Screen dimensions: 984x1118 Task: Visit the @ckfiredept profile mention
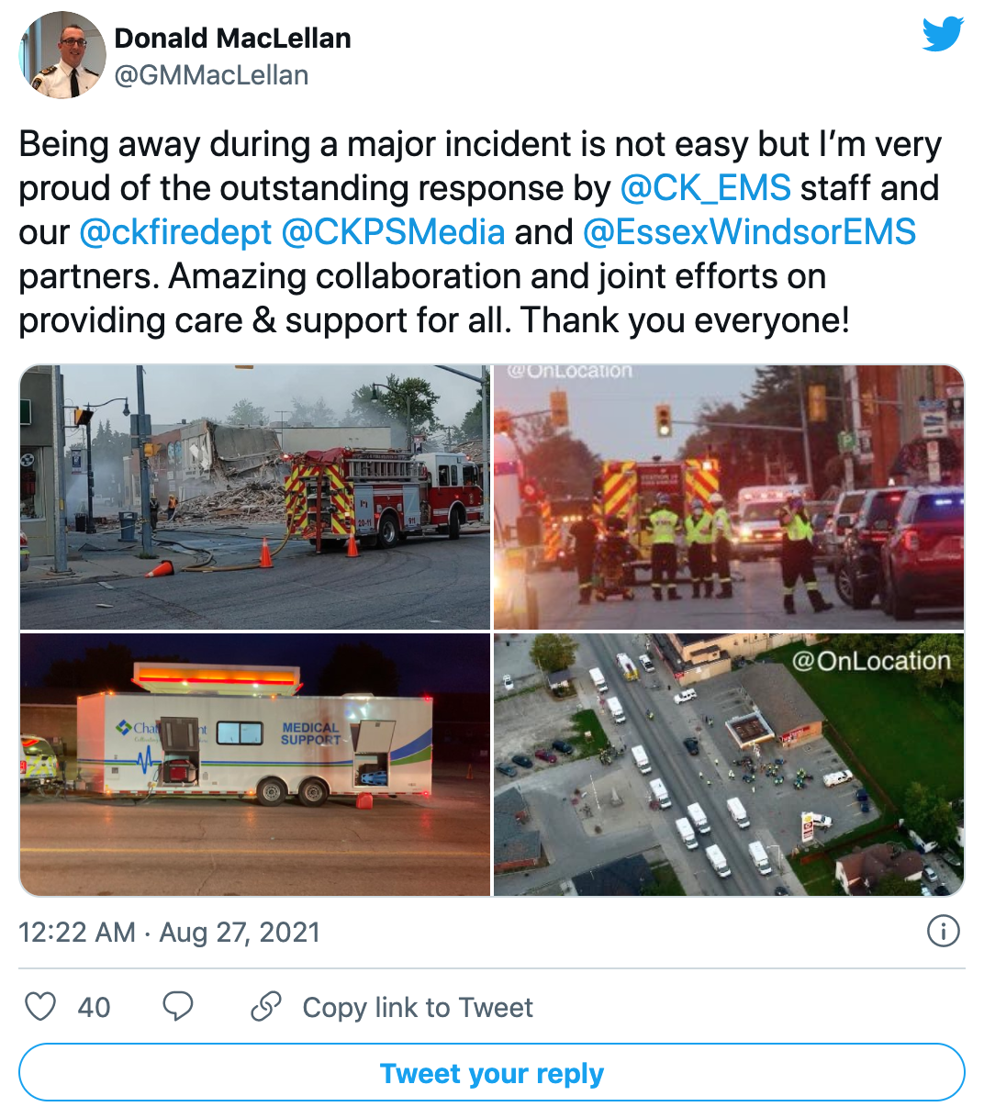tap(175, 231)
